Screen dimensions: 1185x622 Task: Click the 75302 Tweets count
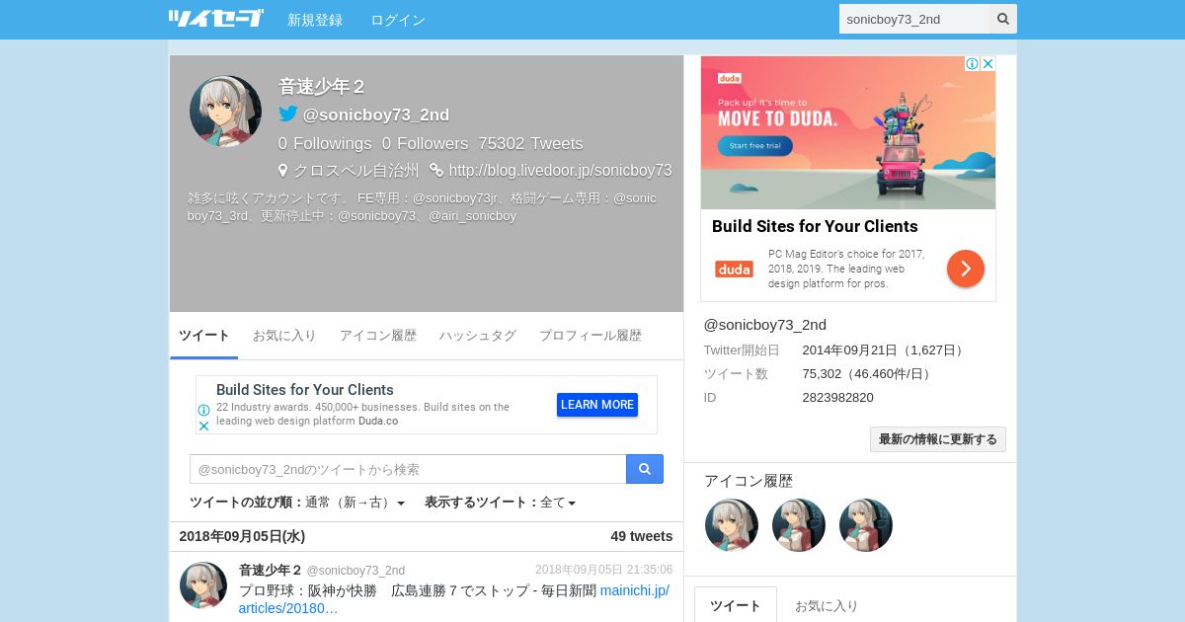530,143
